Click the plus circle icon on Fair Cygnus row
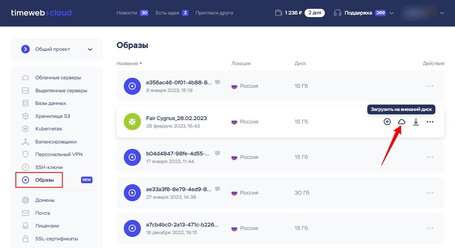The height and width of the screenshot is (248, 455). click(x=387, y=122)
